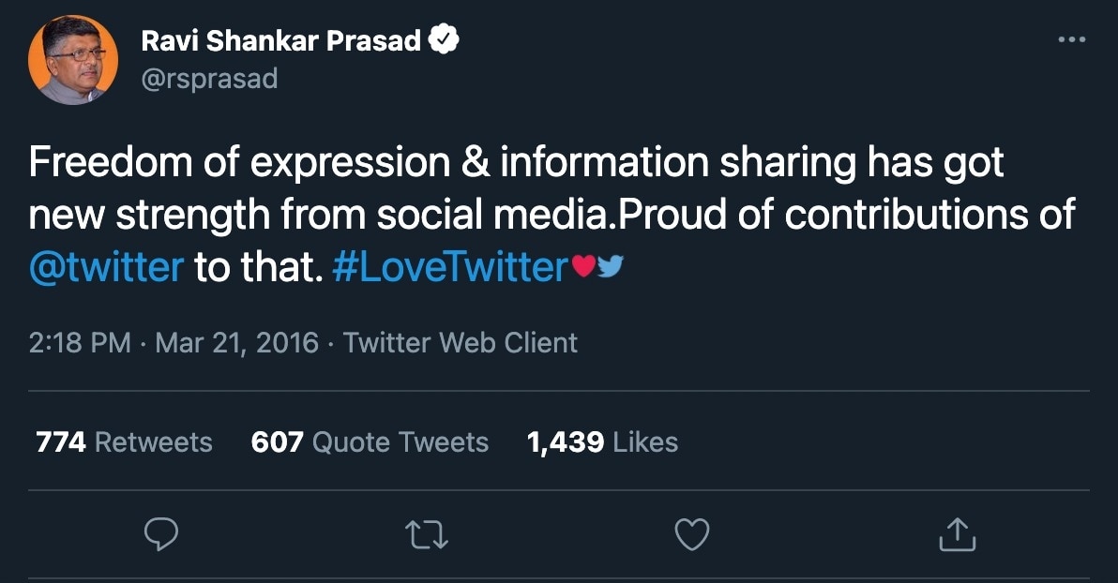Like the tweet with the heart outline icon
The width and height of the screenshot is (1118, 583).
tap(692, 534)
